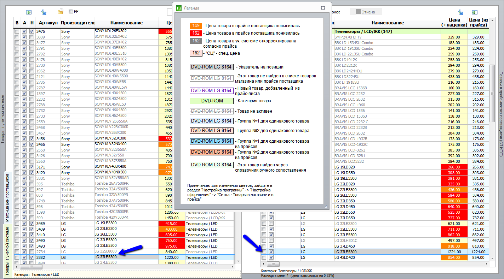Click the Sony manufacturer cell for article 3420

pyautogui.click(x=78, y=173)
